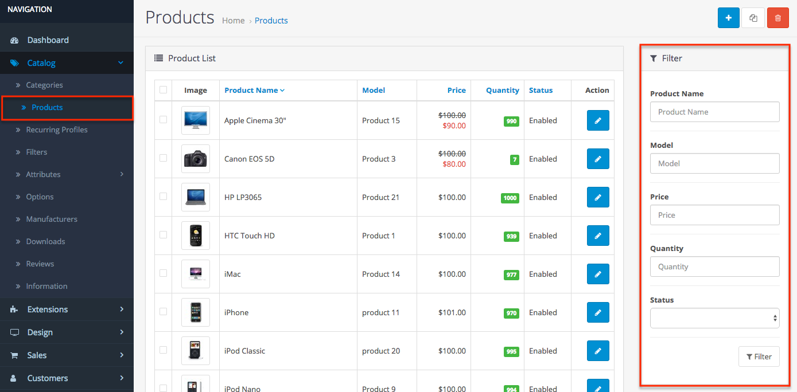Click the Dashboard gauge icon in sidebar
This screenshot has width=797, height=392.
coord(15,40)
